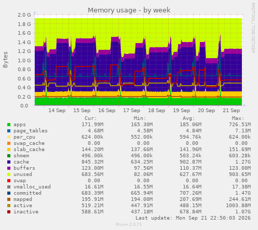
Task: Click the mapped brown legend swatch
Action: pyautogui.click(x=9, y=199)
